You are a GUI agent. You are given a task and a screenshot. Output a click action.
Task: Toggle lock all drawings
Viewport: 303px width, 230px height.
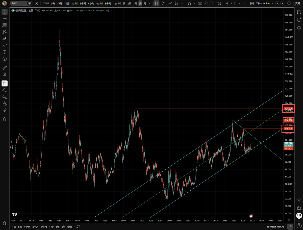(x=5, y=96)
